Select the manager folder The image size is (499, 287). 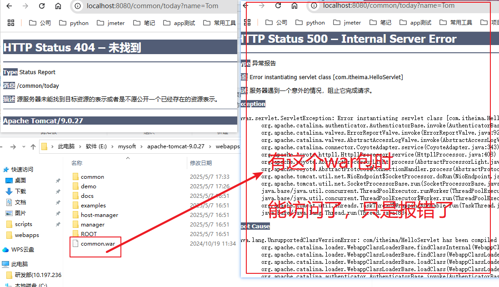pos(93,225)
